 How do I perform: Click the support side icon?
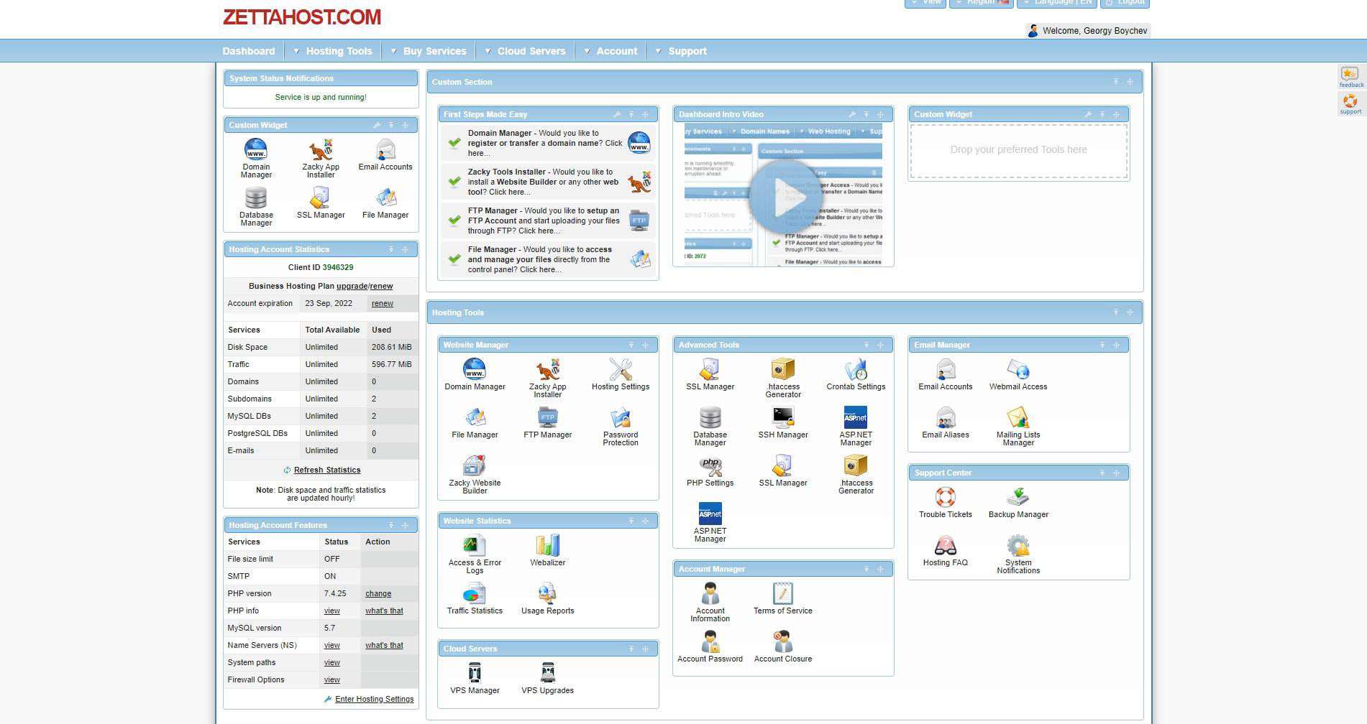coord(1350,103)
